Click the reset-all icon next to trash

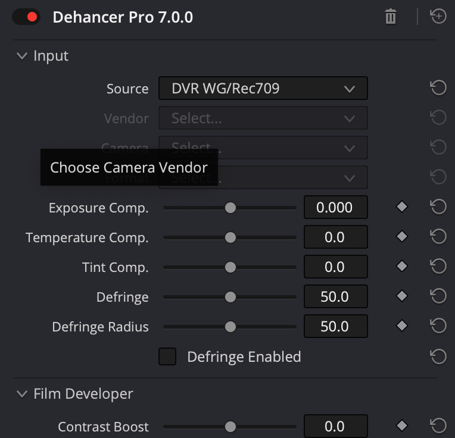click(438, 16)
